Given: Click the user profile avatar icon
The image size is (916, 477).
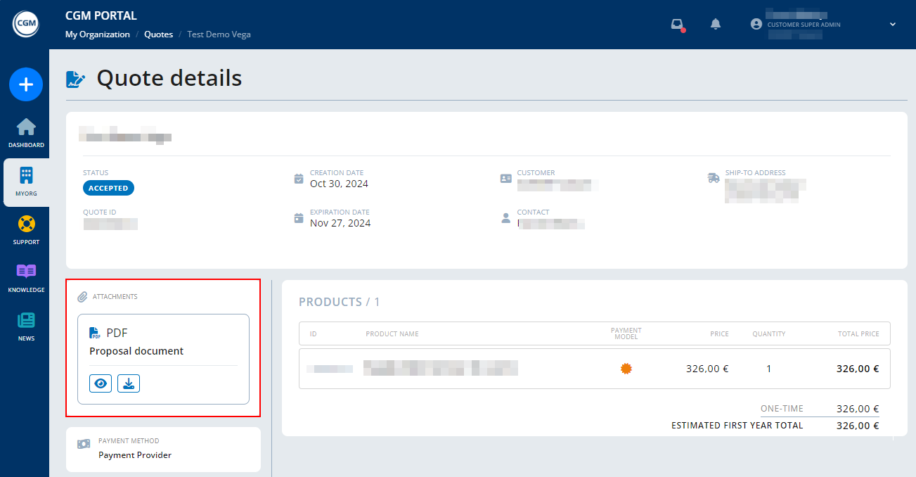Looking at the screenshot, I should click(x=756, y=24).
